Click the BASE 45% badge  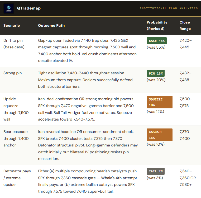point(157,41)
